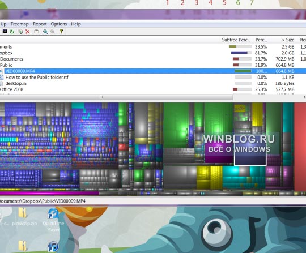This screenshot has width=306, height=253.
Task: Click the 186 Bytes size cell
Action: pyautogui.click(x=284, y=83)
